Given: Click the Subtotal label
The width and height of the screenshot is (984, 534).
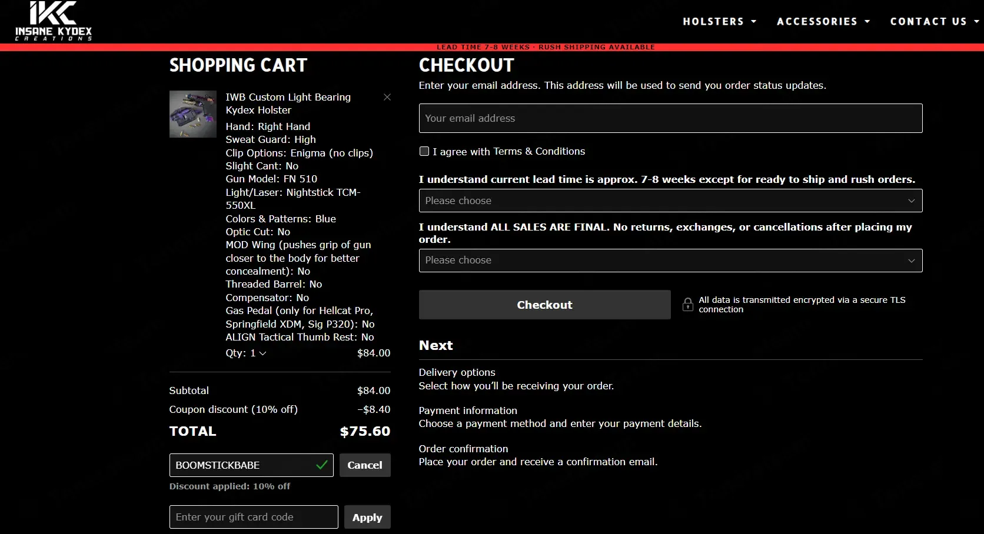Looking at the screenshot, I should (x=189, y=391).
